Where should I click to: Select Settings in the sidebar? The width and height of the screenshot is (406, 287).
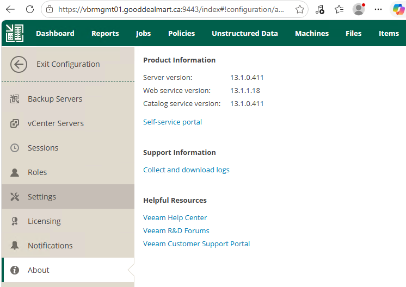click(68, 197)
